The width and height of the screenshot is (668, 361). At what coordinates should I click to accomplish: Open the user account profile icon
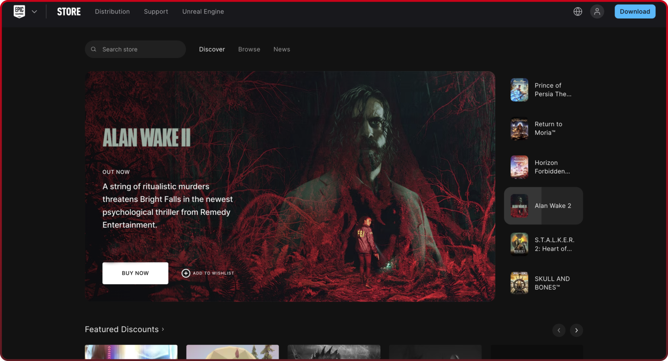[x=597, y=12]
